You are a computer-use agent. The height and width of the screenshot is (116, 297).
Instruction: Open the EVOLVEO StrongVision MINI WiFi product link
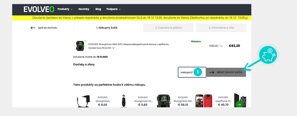pyautogui.click(x=129, y=44)
